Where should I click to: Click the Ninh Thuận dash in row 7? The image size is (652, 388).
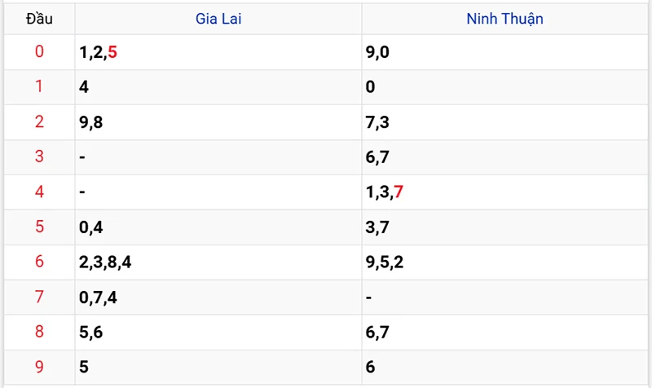click(369, 298)
